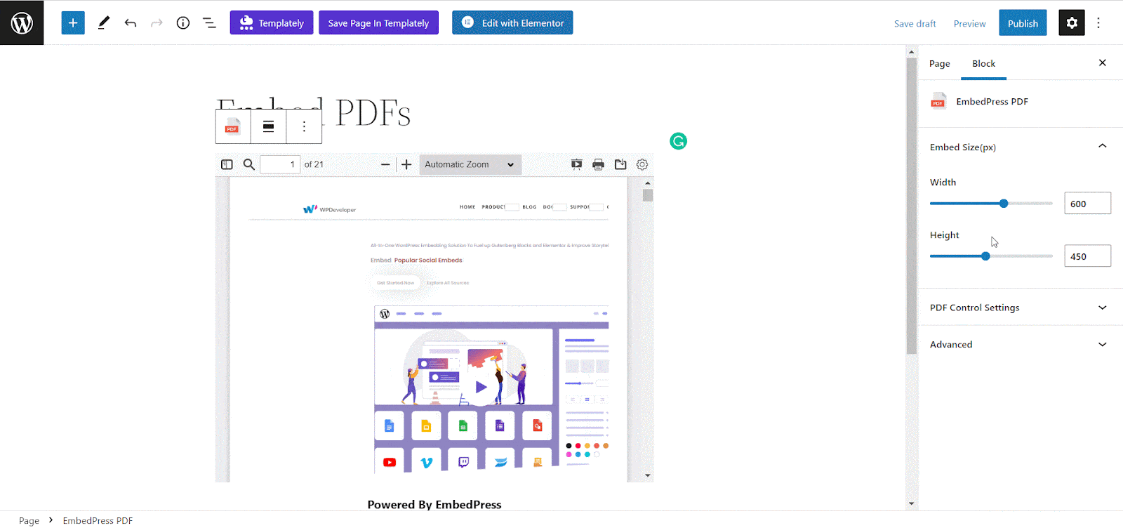The height and width of the screenshot is (528, 1123).
Task: Open the block inserter plus button
Action: [73, 22]
